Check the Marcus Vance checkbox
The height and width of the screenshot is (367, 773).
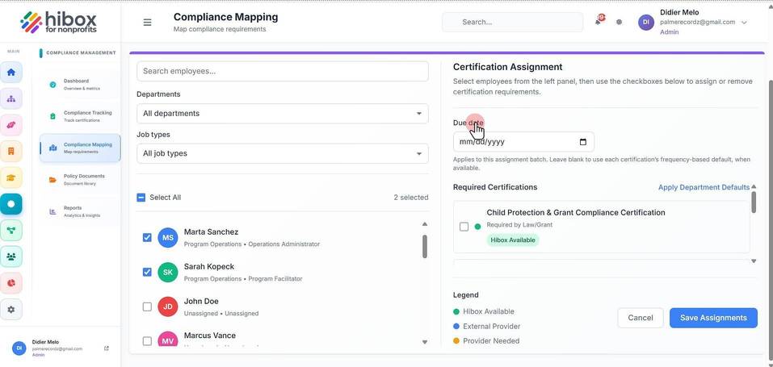tap(147, 340)
